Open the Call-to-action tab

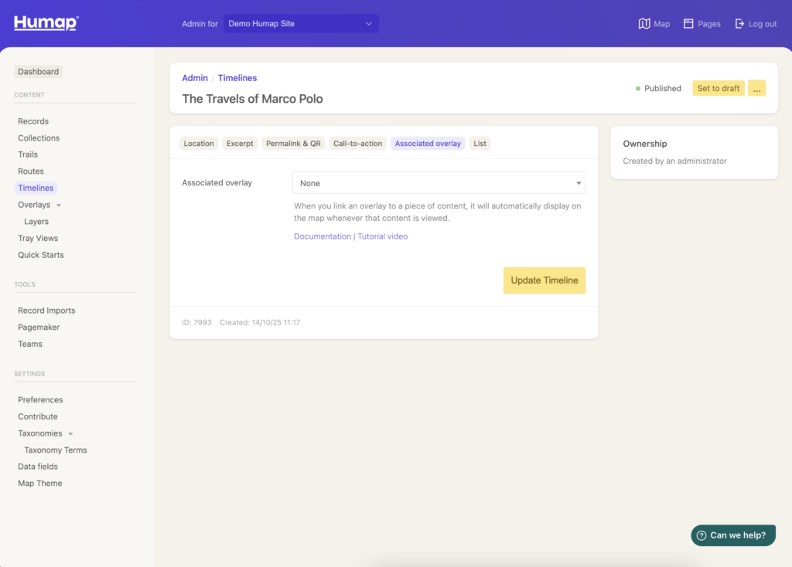[x=357, y=144]
